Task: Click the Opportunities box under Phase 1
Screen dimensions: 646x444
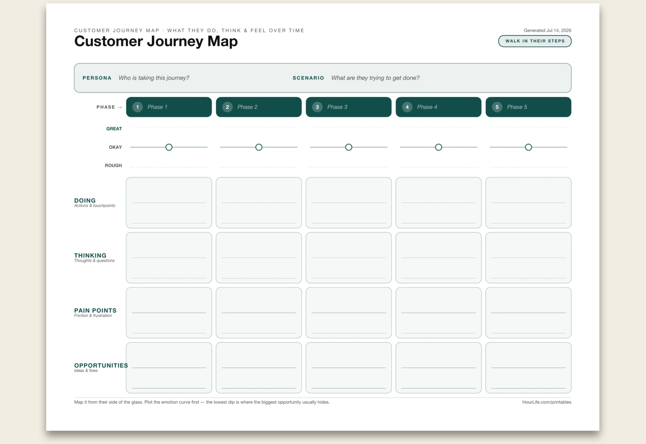Action: point(169,368)
